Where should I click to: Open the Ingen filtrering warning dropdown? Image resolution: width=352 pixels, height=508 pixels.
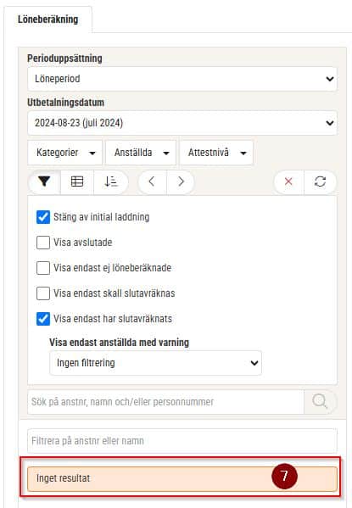coord(155,363)
